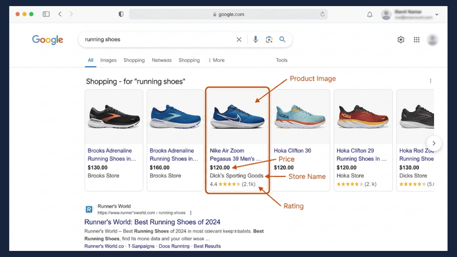Image resolution: width=457 pixels, height=257 pixels.
Task: Click the Runner's World favicon icon
Action: tap(89, 209)
